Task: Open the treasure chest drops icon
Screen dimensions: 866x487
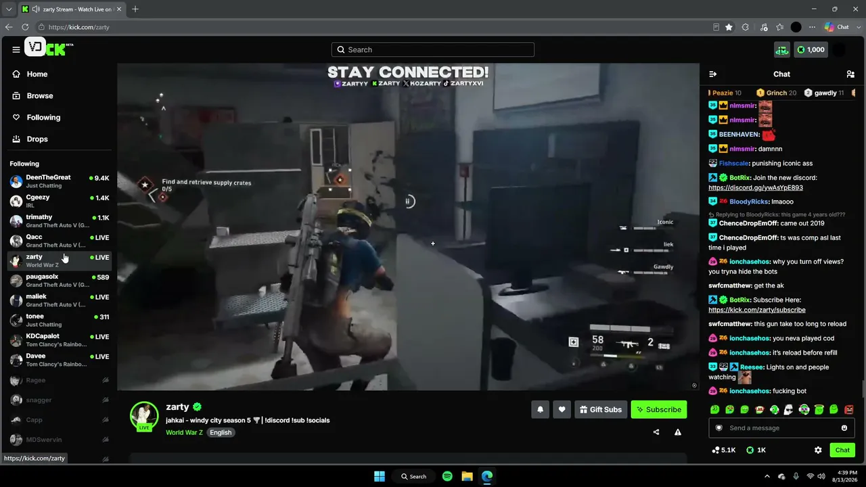Action: coord(782,49)
